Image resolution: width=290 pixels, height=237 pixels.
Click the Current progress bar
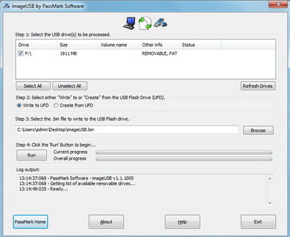click(x=184, y=152)
